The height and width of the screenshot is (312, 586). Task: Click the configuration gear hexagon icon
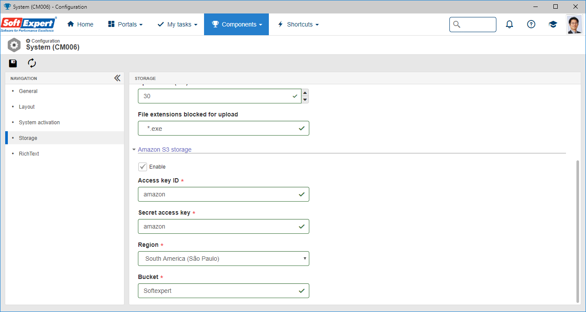coord(14,45)
